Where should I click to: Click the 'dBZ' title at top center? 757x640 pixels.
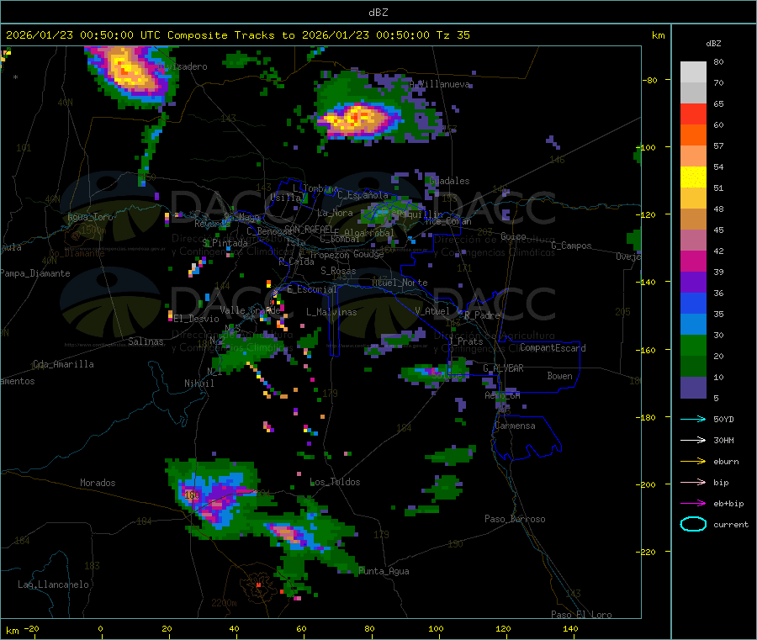[x=378, y=13]
